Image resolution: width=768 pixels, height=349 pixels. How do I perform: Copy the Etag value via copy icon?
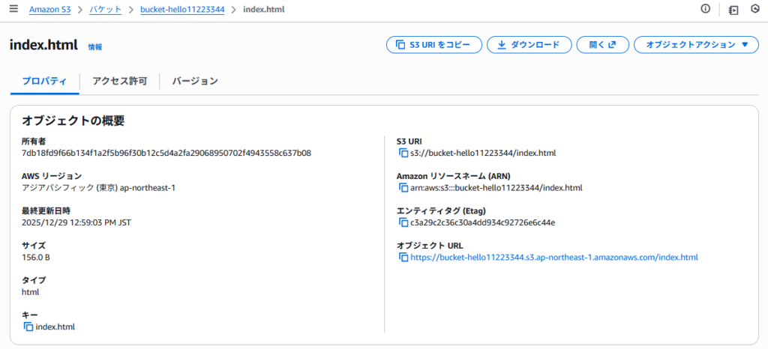click(x=403, y=222)
